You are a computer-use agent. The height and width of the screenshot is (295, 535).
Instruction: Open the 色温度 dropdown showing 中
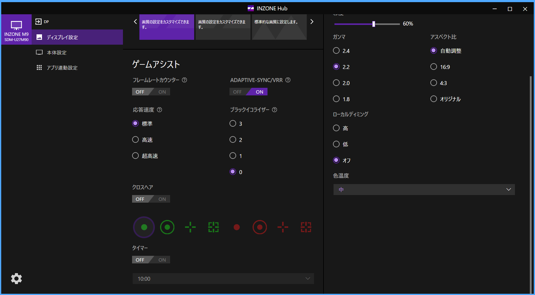(424, 190)
